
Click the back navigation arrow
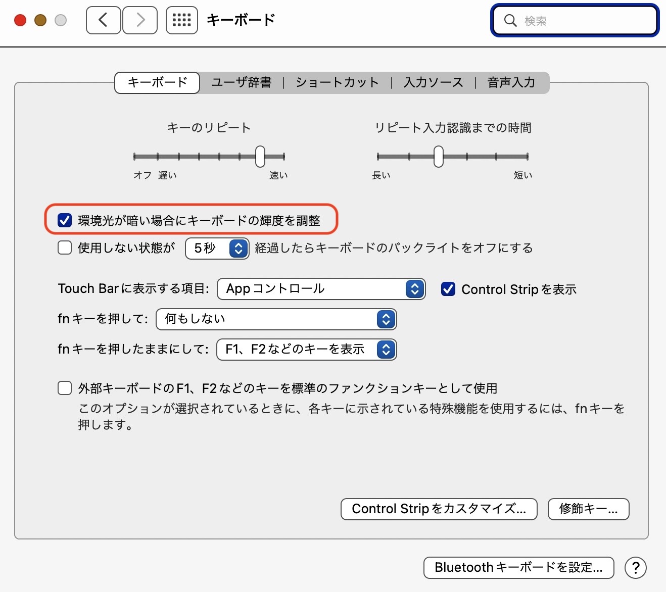[104, 20]
